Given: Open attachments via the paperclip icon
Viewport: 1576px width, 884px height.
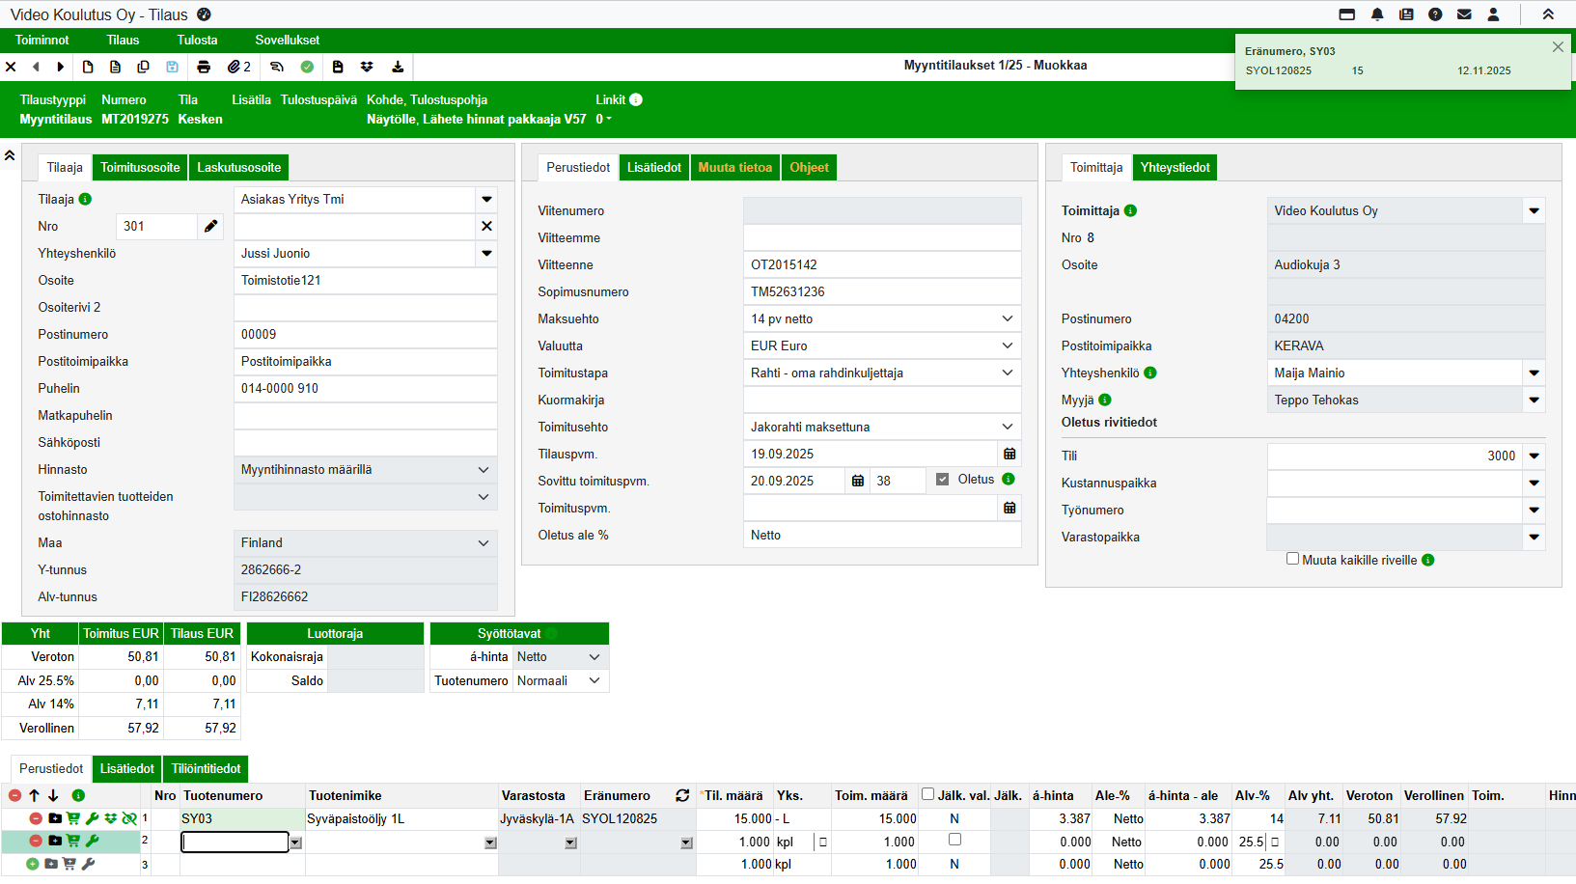Looking at the screenshot, I should (235, 67).
